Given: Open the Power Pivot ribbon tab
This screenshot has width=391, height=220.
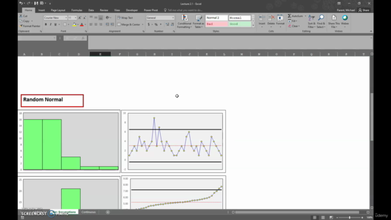Looking at the screenshot, I should click(151, 10).
